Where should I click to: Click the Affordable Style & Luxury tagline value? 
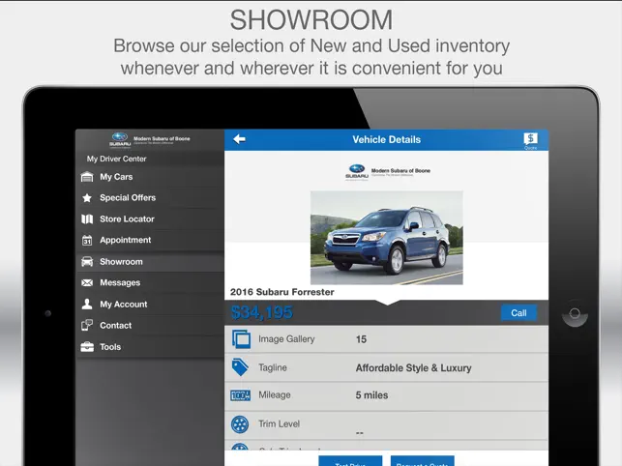(413, 368)
